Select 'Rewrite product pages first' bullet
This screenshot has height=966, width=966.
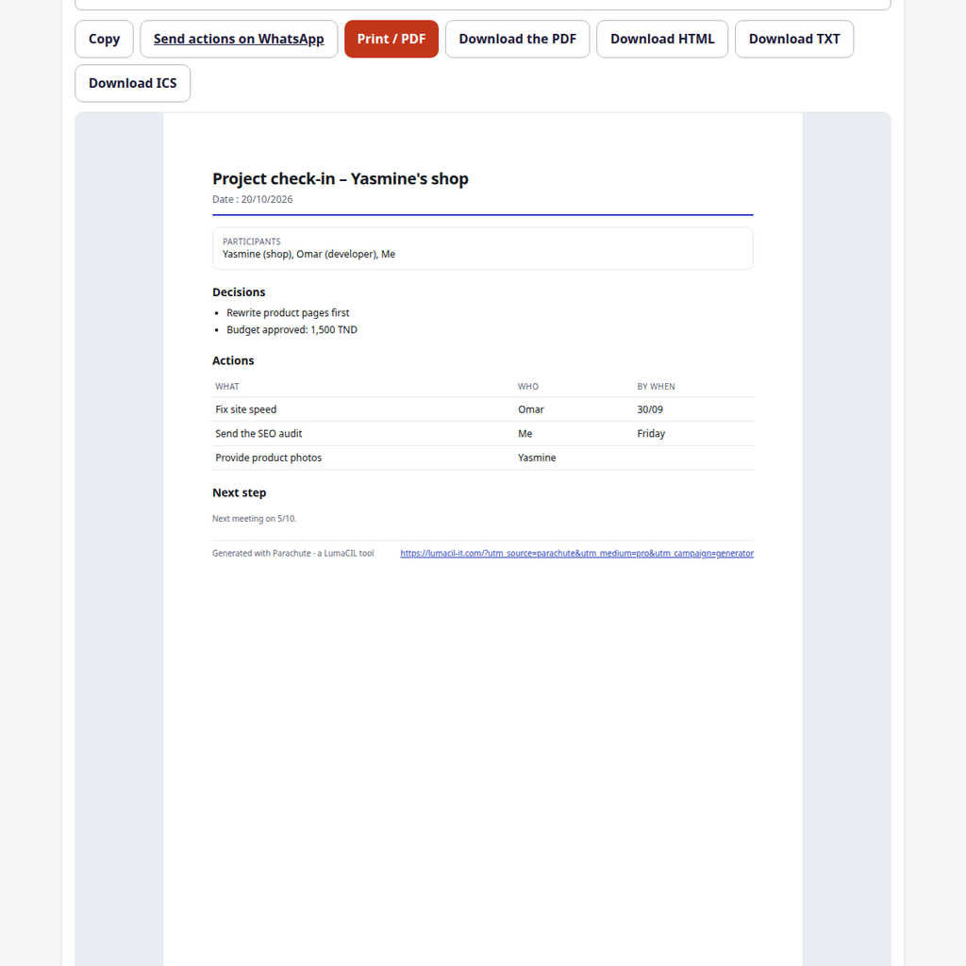click(288, 313)
